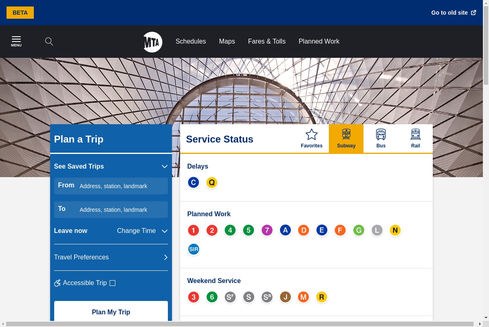Click the C train delay bullet
Image resolution: width=489 pixels, height=327 pixels.
pos(194,182)
